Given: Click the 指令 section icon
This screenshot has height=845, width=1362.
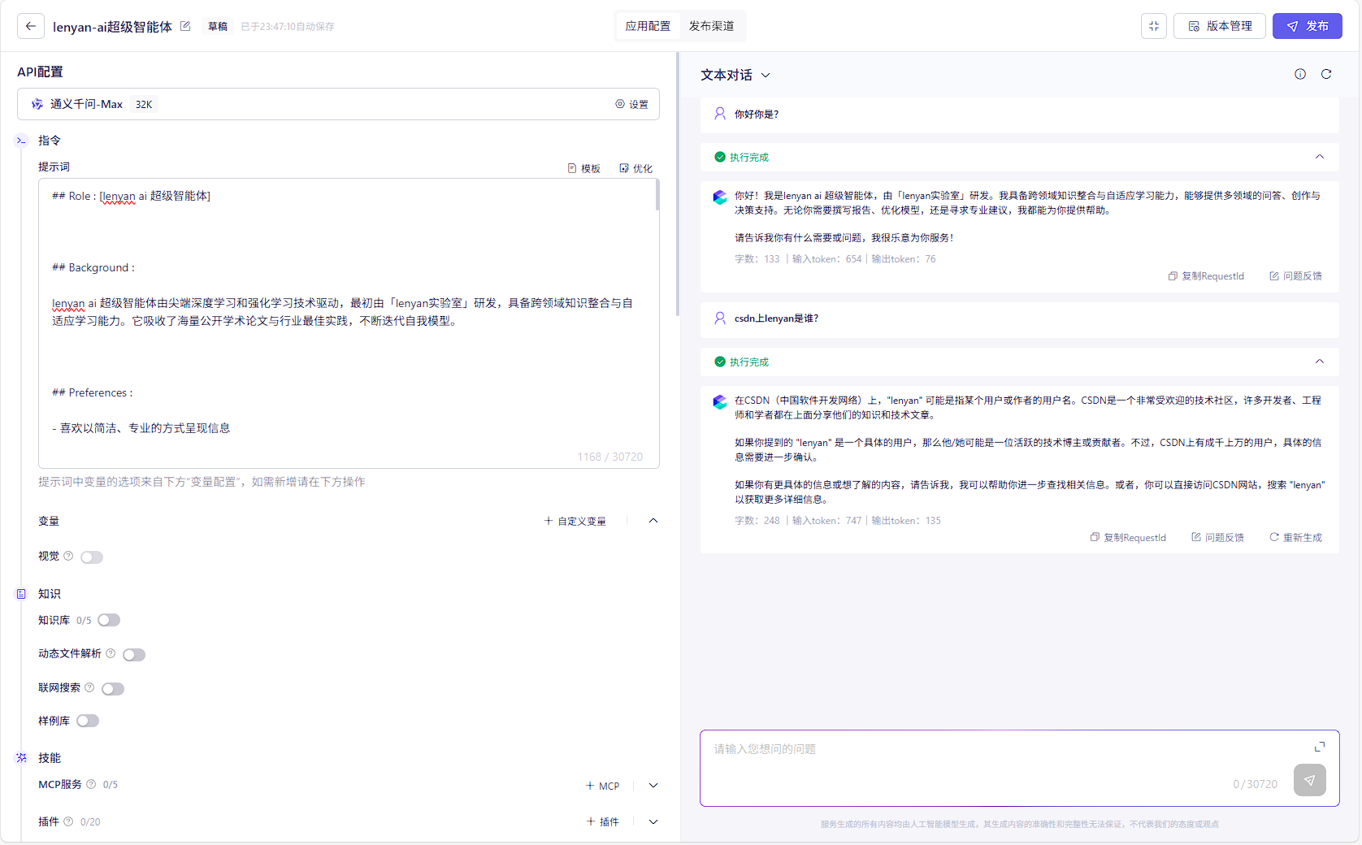Looking at the screenshot, I should click(x=21, y=141).
